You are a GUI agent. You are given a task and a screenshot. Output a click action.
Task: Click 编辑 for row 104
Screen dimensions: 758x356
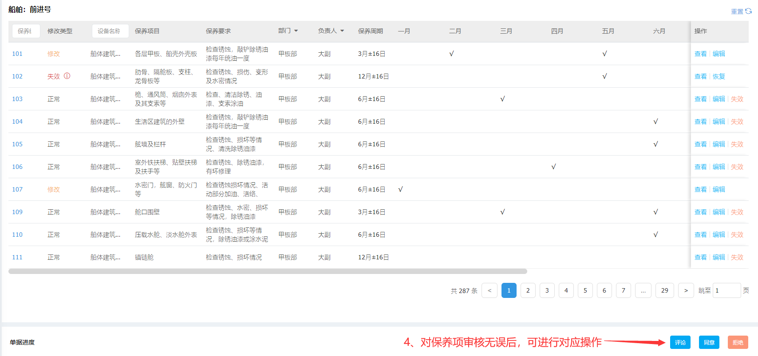pos(719,121)
